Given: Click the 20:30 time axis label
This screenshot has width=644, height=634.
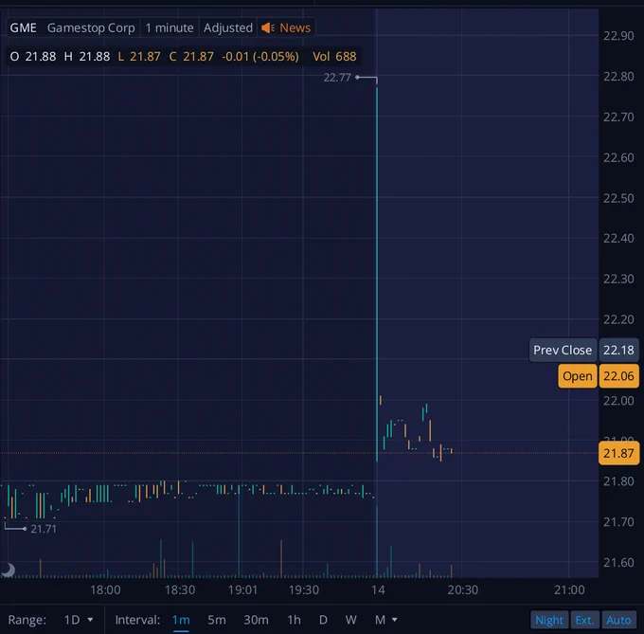Looking at the screenshot, I should (462, 590).
